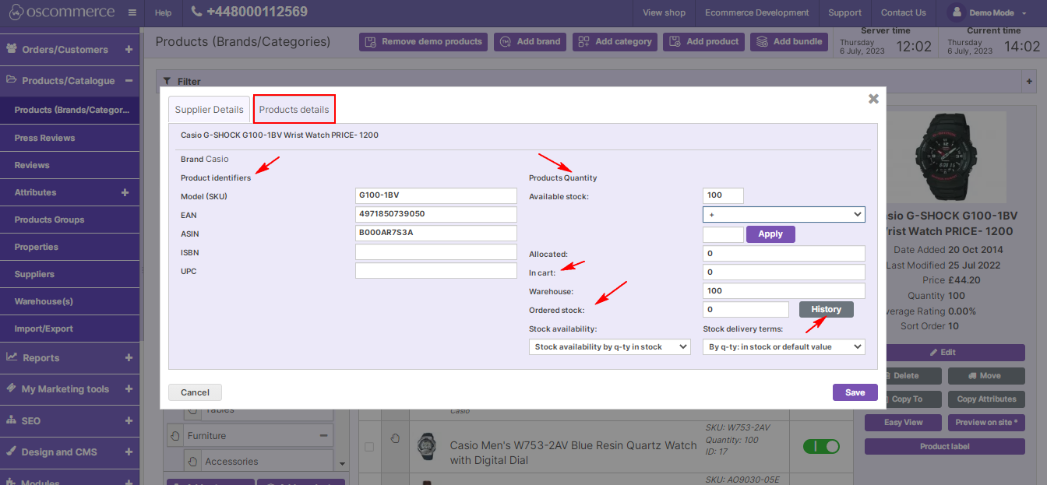Click the My Marketing tools tag icon
The width and height of the screenshot is (1047, 485).
(12, 388)
